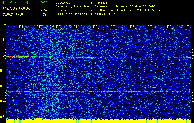Click the 0.8 frequency axis label
The image size is (194, 123).
coord(2,86)
